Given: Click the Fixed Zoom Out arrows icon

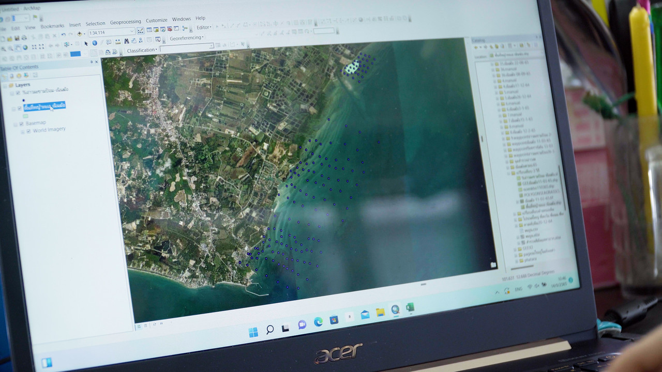Looking at the screenshot, I should [41, 47].
